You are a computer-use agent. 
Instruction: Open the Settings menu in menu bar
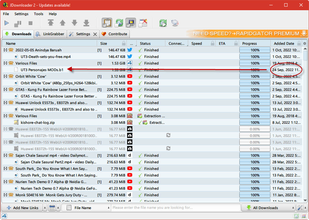21,14
